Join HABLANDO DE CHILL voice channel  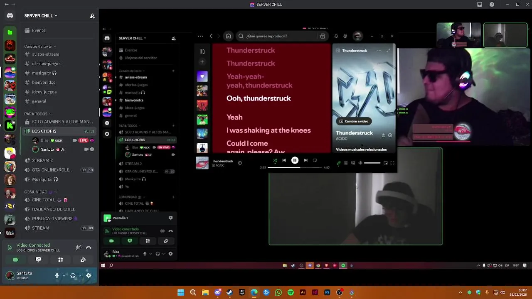tap(59, 209)
